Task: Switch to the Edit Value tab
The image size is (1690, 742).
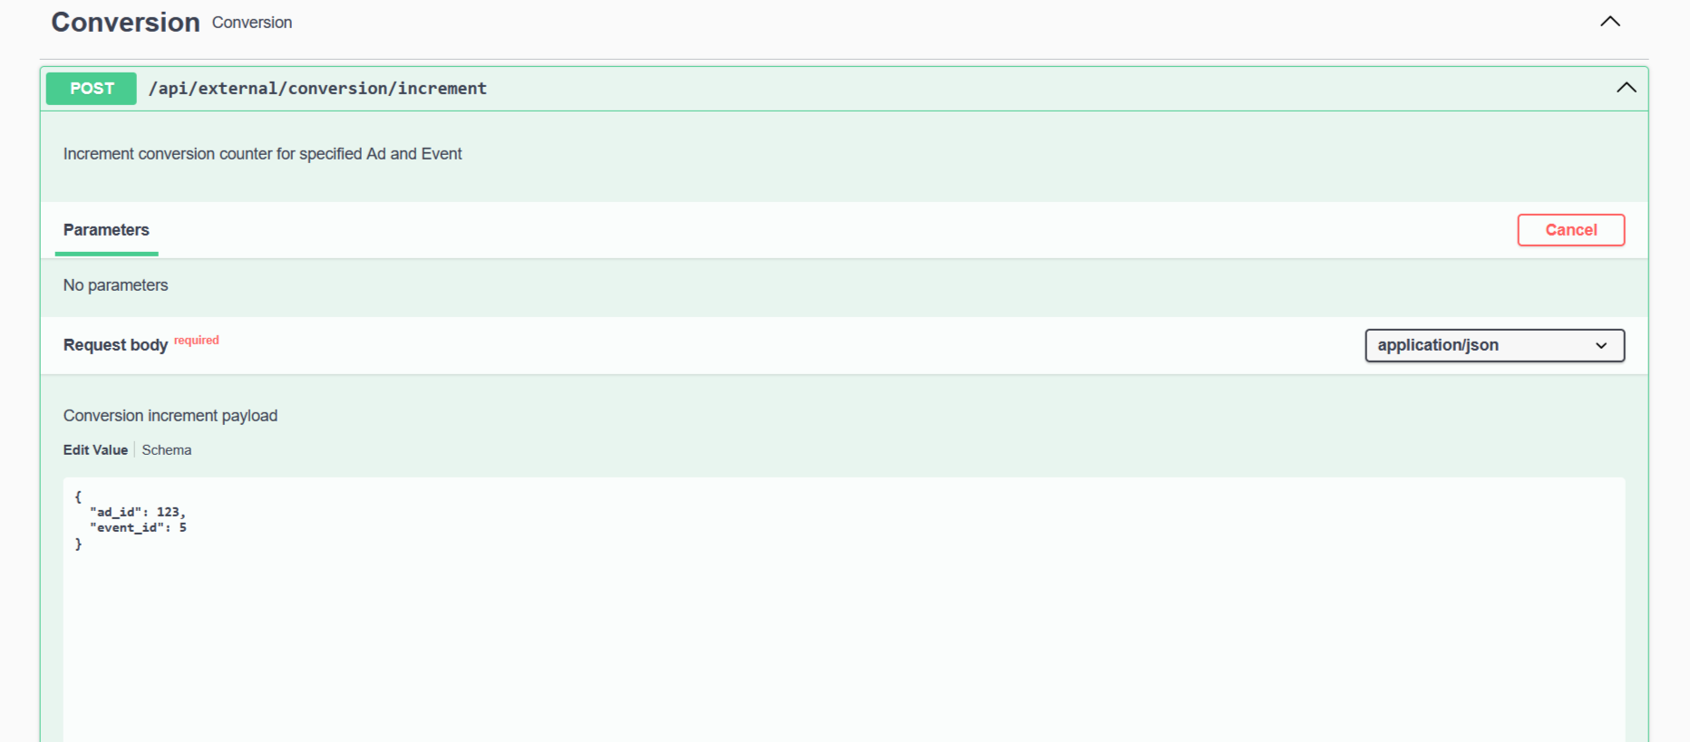Action: pyautogui.click(x=95, y=450)
